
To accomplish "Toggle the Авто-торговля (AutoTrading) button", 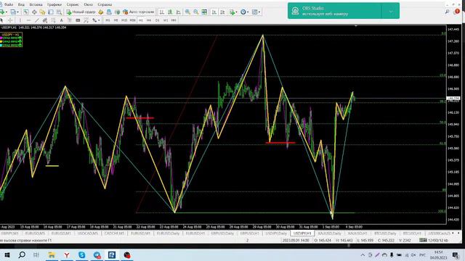I will point(139,12).
